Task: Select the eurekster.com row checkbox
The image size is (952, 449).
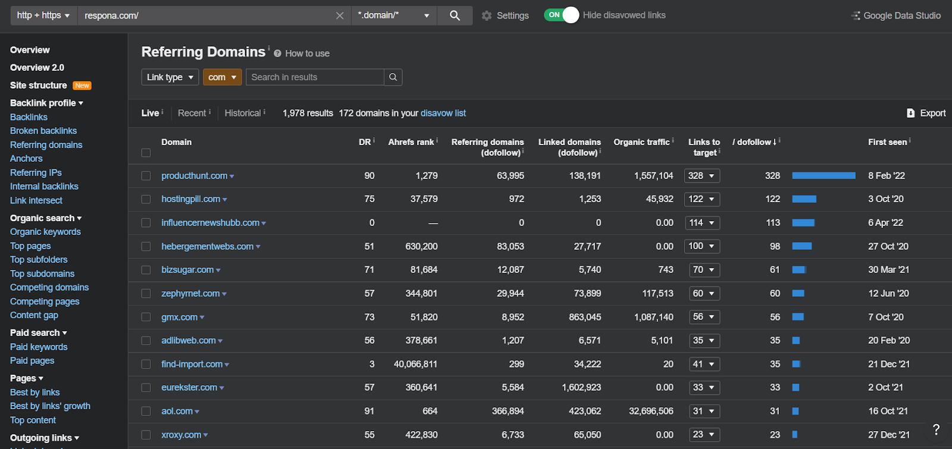Action: 146,388
